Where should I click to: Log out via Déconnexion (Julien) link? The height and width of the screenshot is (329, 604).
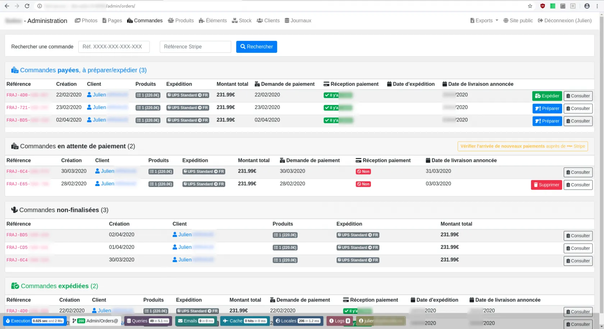click(x=564, y=21)
